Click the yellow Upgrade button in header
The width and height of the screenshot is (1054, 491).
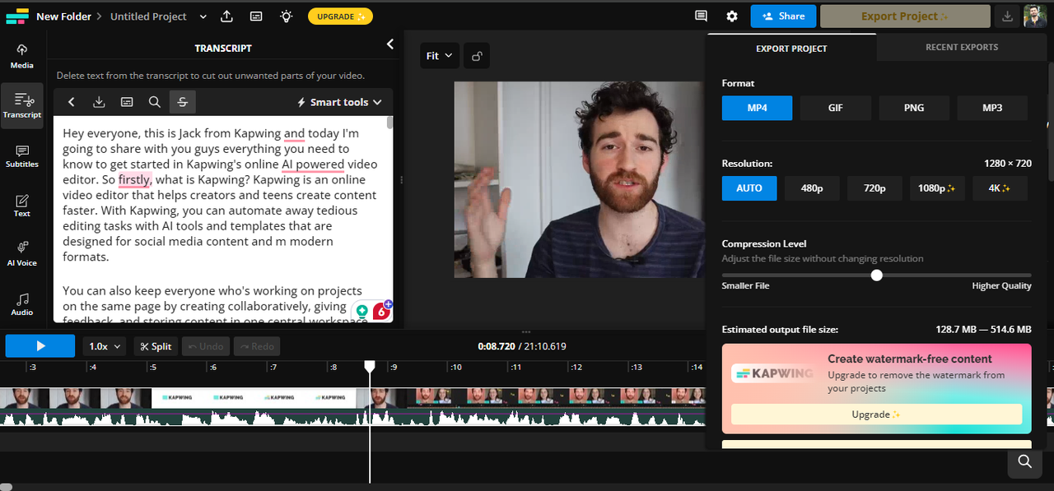(340, 16)
